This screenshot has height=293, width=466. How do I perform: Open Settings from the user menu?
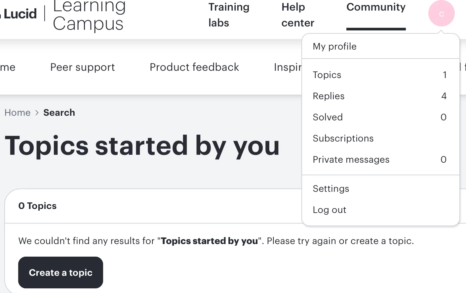(381, 188)
